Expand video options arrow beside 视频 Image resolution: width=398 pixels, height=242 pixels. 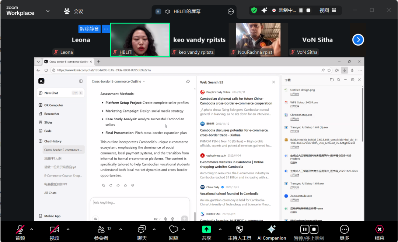click(68, 229)
